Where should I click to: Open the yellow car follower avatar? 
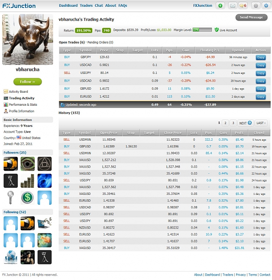pyautogui.click(x=11, y=164)
